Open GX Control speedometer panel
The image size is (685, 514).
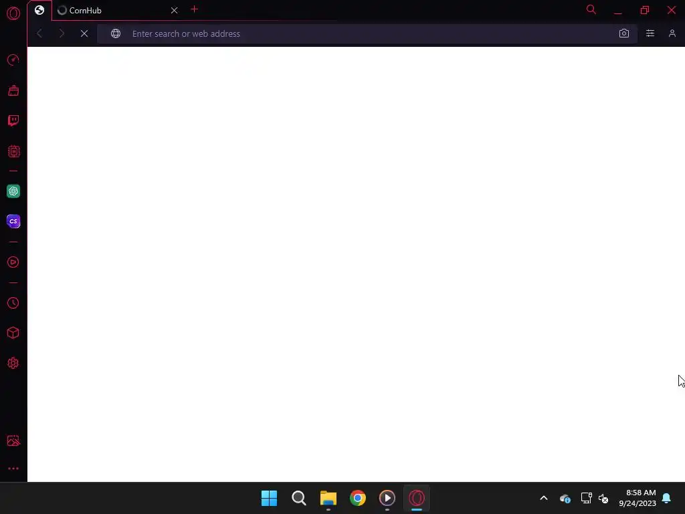coord(13,60)
